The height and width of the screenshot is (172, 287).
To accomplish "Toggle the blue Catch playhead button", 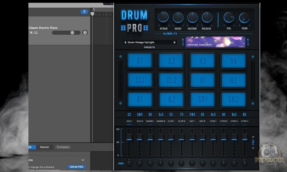I will pyautogui.click(x=84, y=12).
